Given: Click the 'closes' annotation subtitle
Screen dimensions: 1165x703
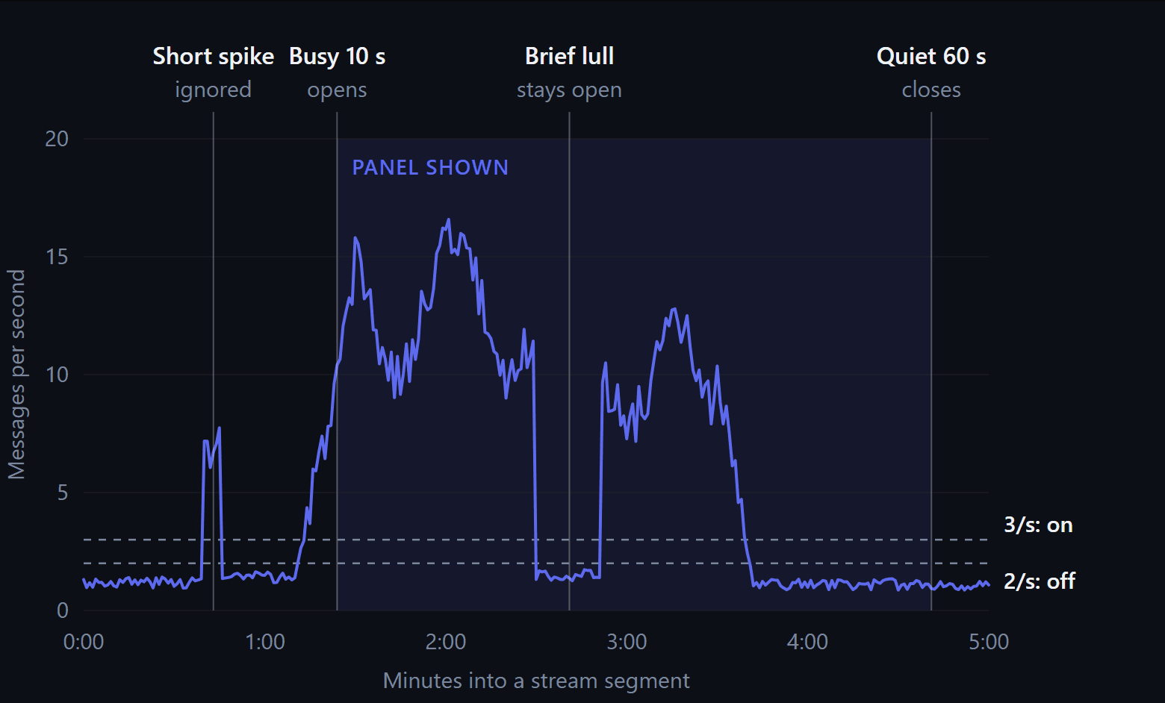Looking at the screenshot, I should point(931,90).
